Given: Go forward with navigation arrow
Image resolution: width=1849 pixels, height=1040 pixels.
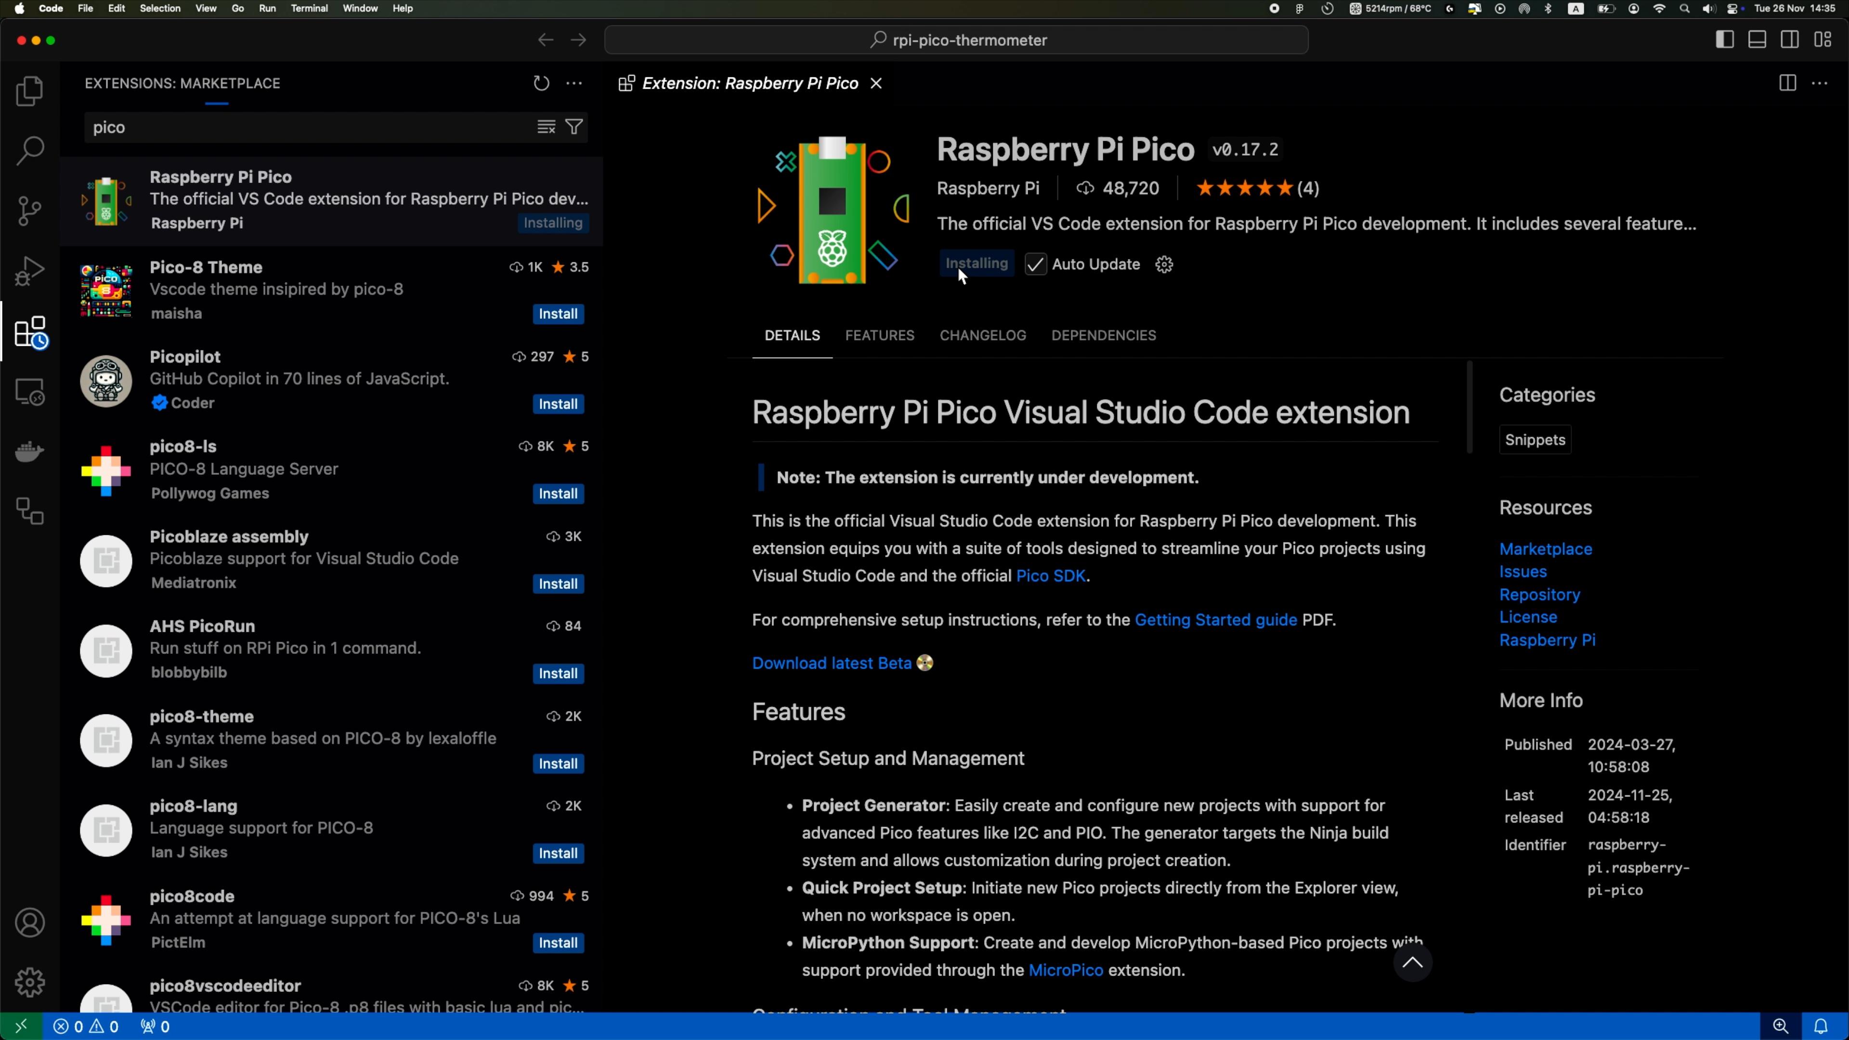Looking at the screenshot, I should point(578,40).
